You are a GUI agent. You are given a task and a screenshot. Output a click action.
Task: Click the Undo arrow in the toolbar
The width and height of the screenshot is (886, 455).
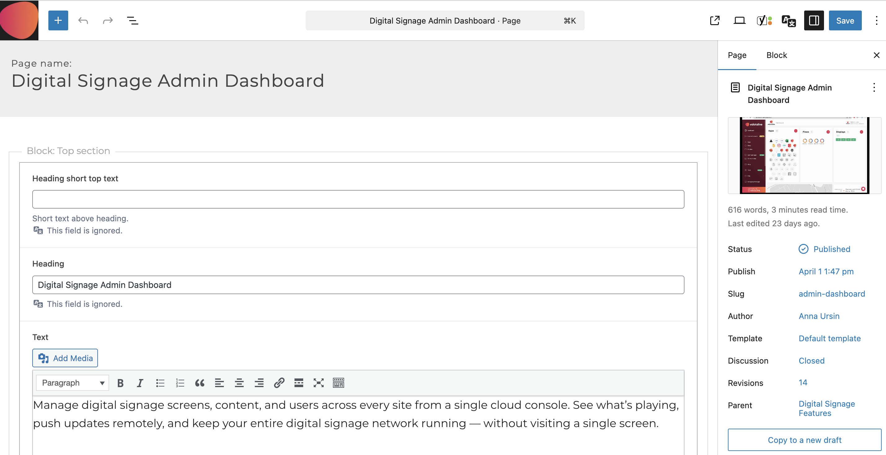pos(82,20)
